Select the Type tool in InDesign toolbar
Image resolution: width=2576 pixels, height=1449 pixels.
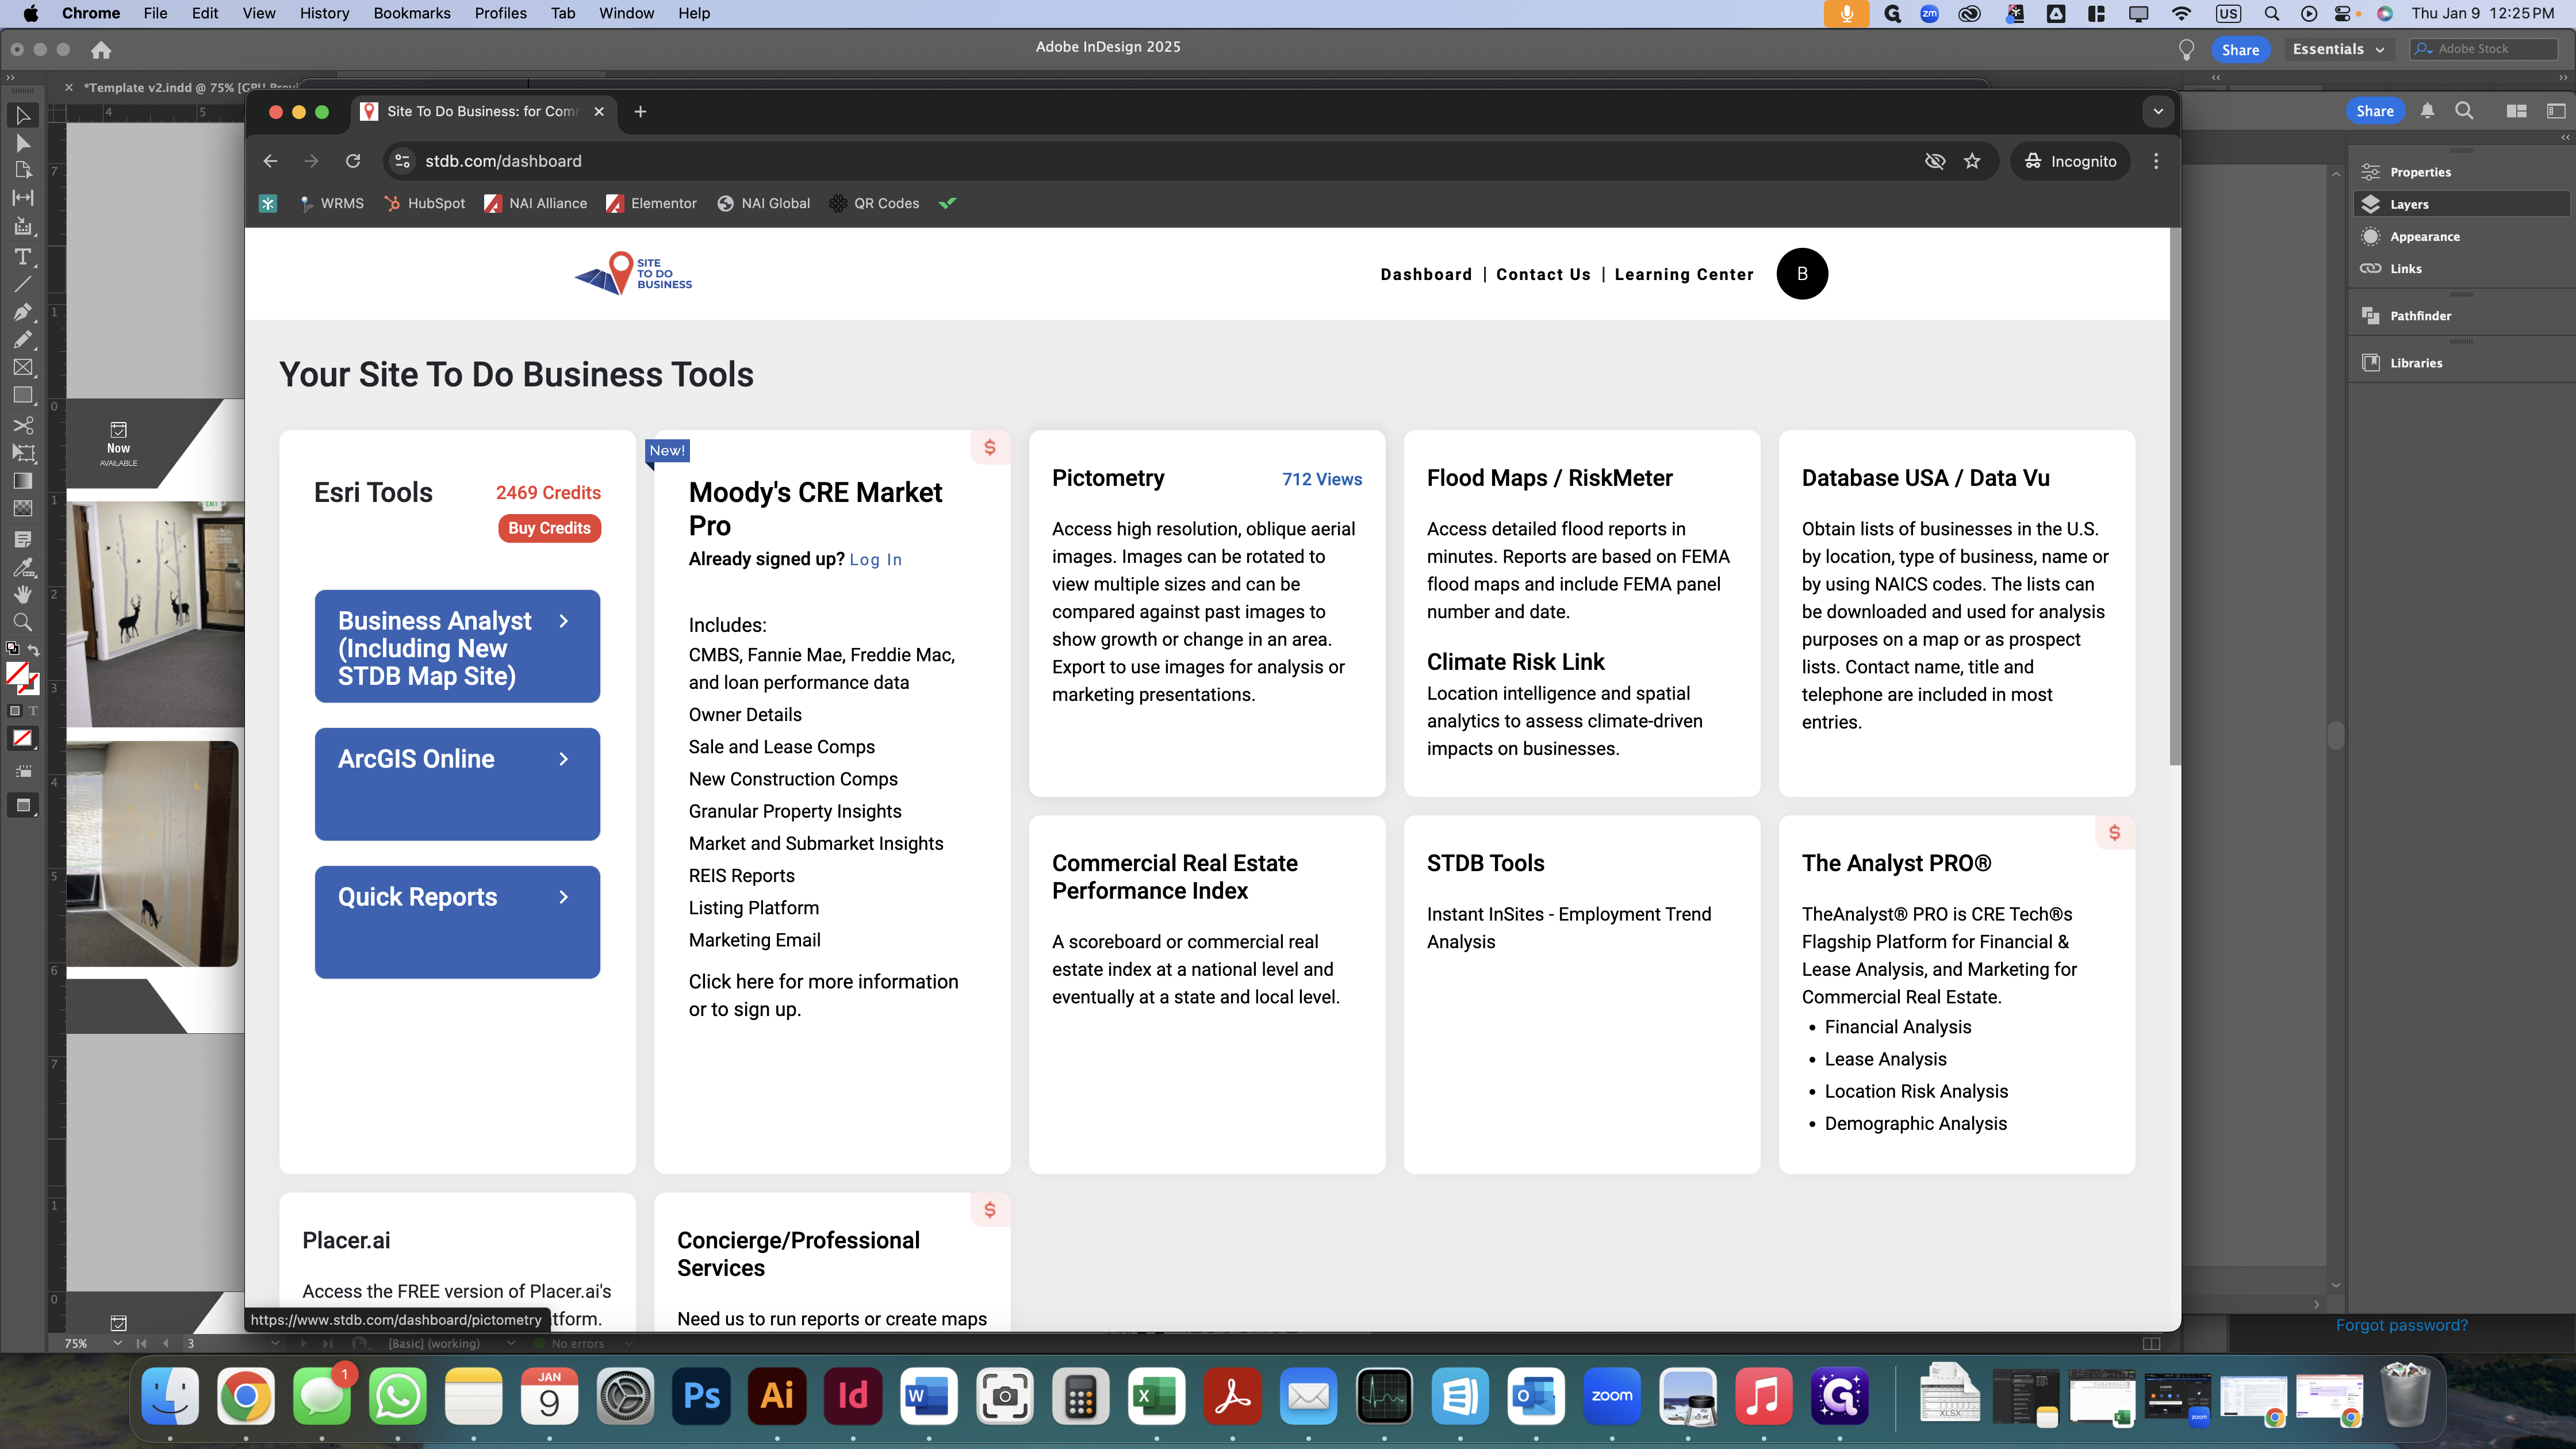click(23, 257)
